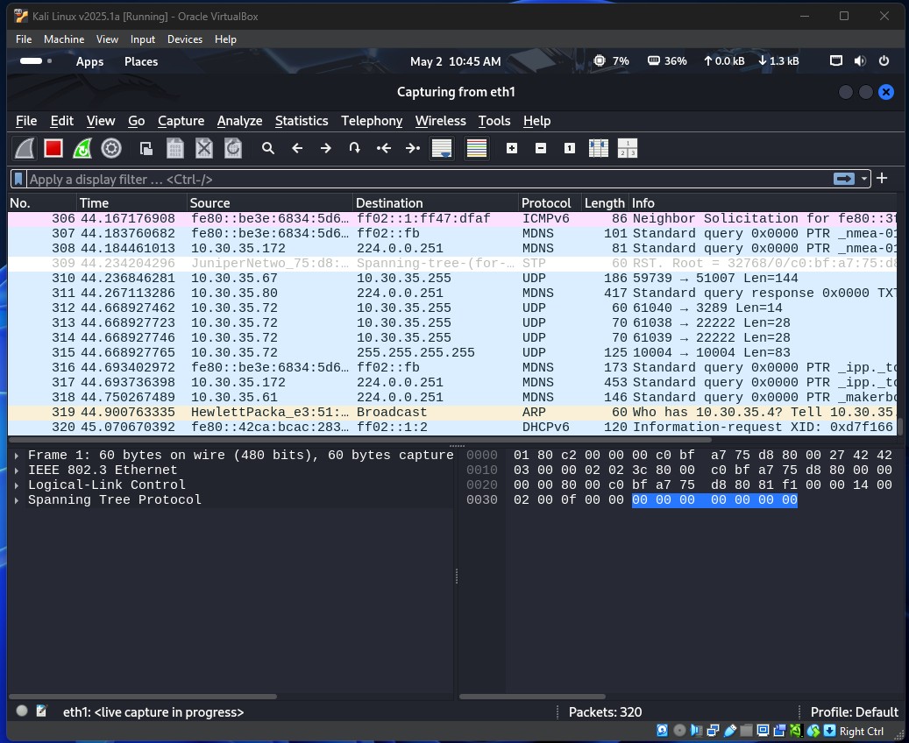Viewport: 909px width, 743px height.
Task: Jump to the first packet
Action: point(384,149)
